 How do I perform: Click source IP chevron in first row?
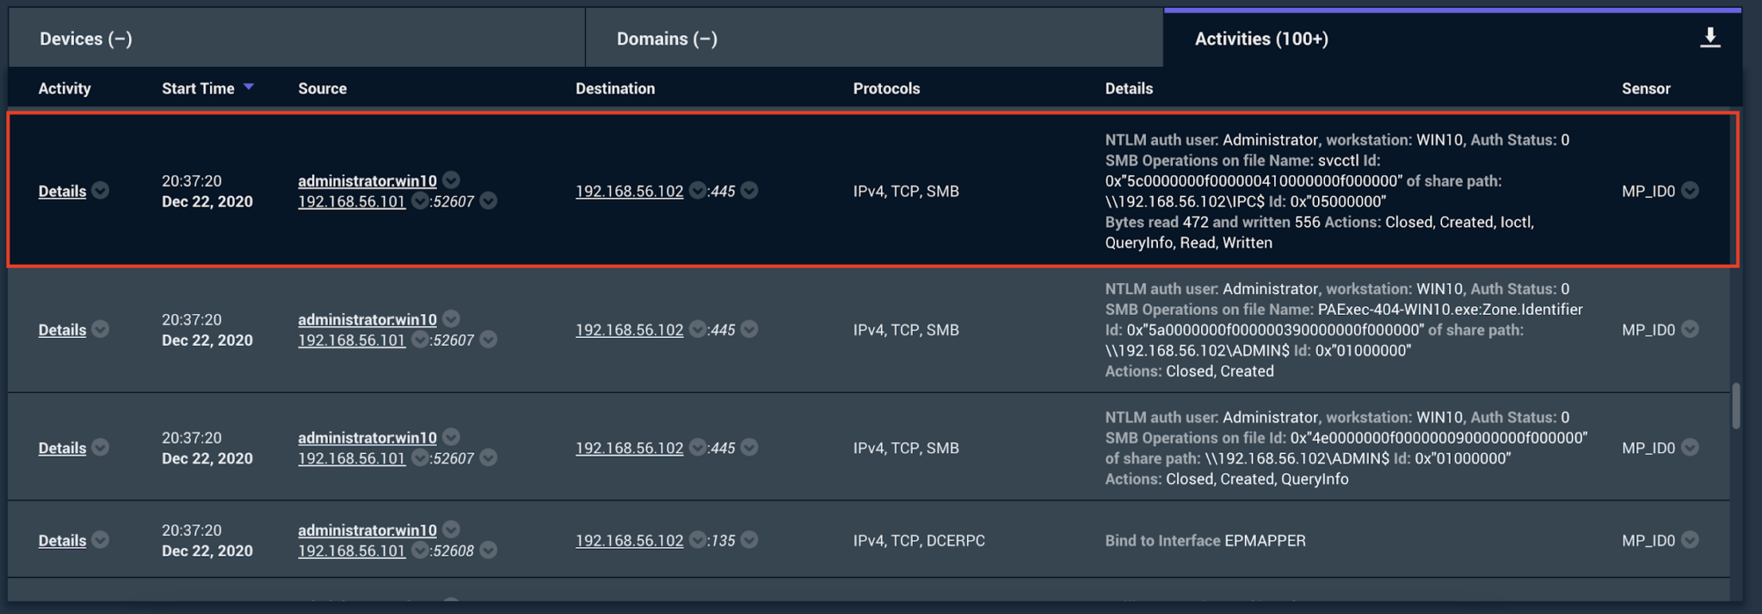click(x=420, y=200)
